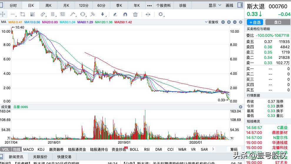Toggle the right side panel layout icon
Image resolution: width=291 pixels, height=164 pixels.
click(240, 5)
